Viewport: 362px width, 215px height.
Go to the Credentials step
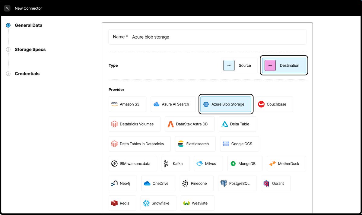tap(27, 74)
